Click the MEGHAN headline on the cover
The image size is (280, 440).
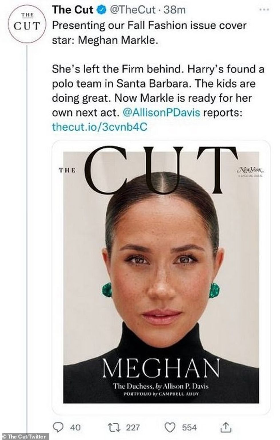(x=161, y=369)
